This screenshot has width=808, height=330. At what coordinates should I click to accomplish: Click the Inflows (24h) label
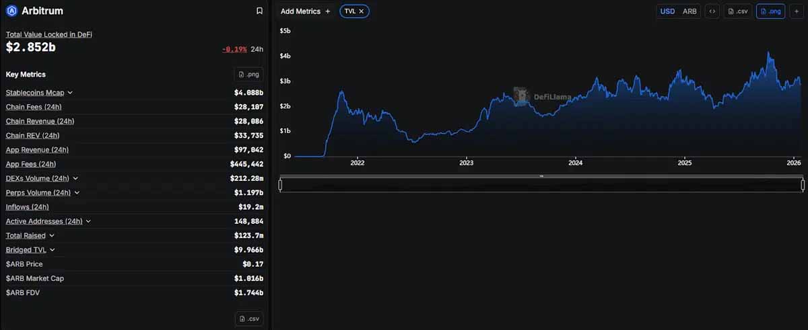[28, 207]
